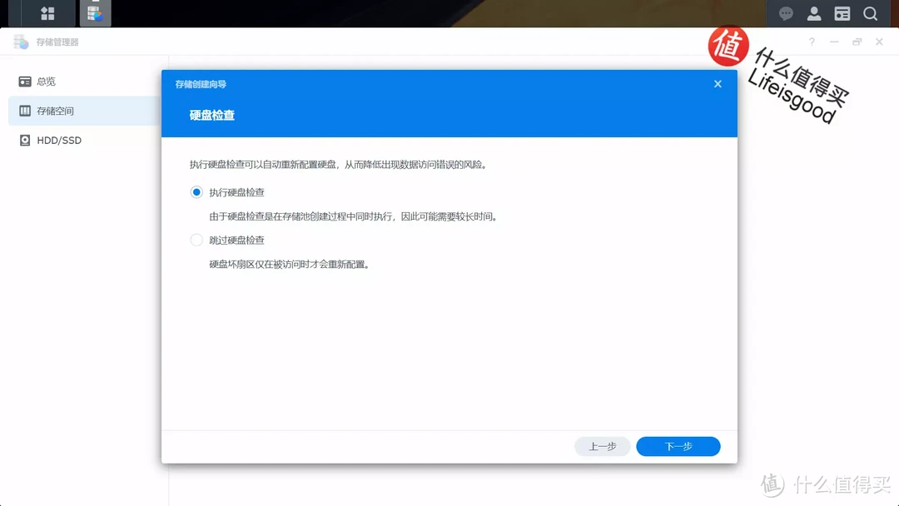
Task: Maximize the Storage Manager window
Action: click(857, 42)
